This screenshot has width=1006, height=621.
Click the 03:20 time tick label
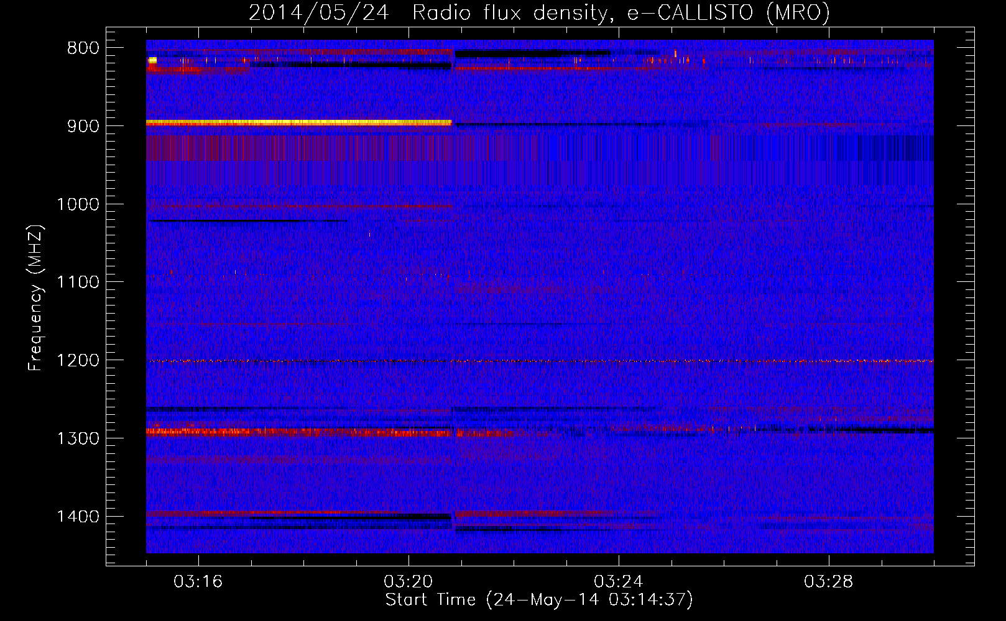408,582
